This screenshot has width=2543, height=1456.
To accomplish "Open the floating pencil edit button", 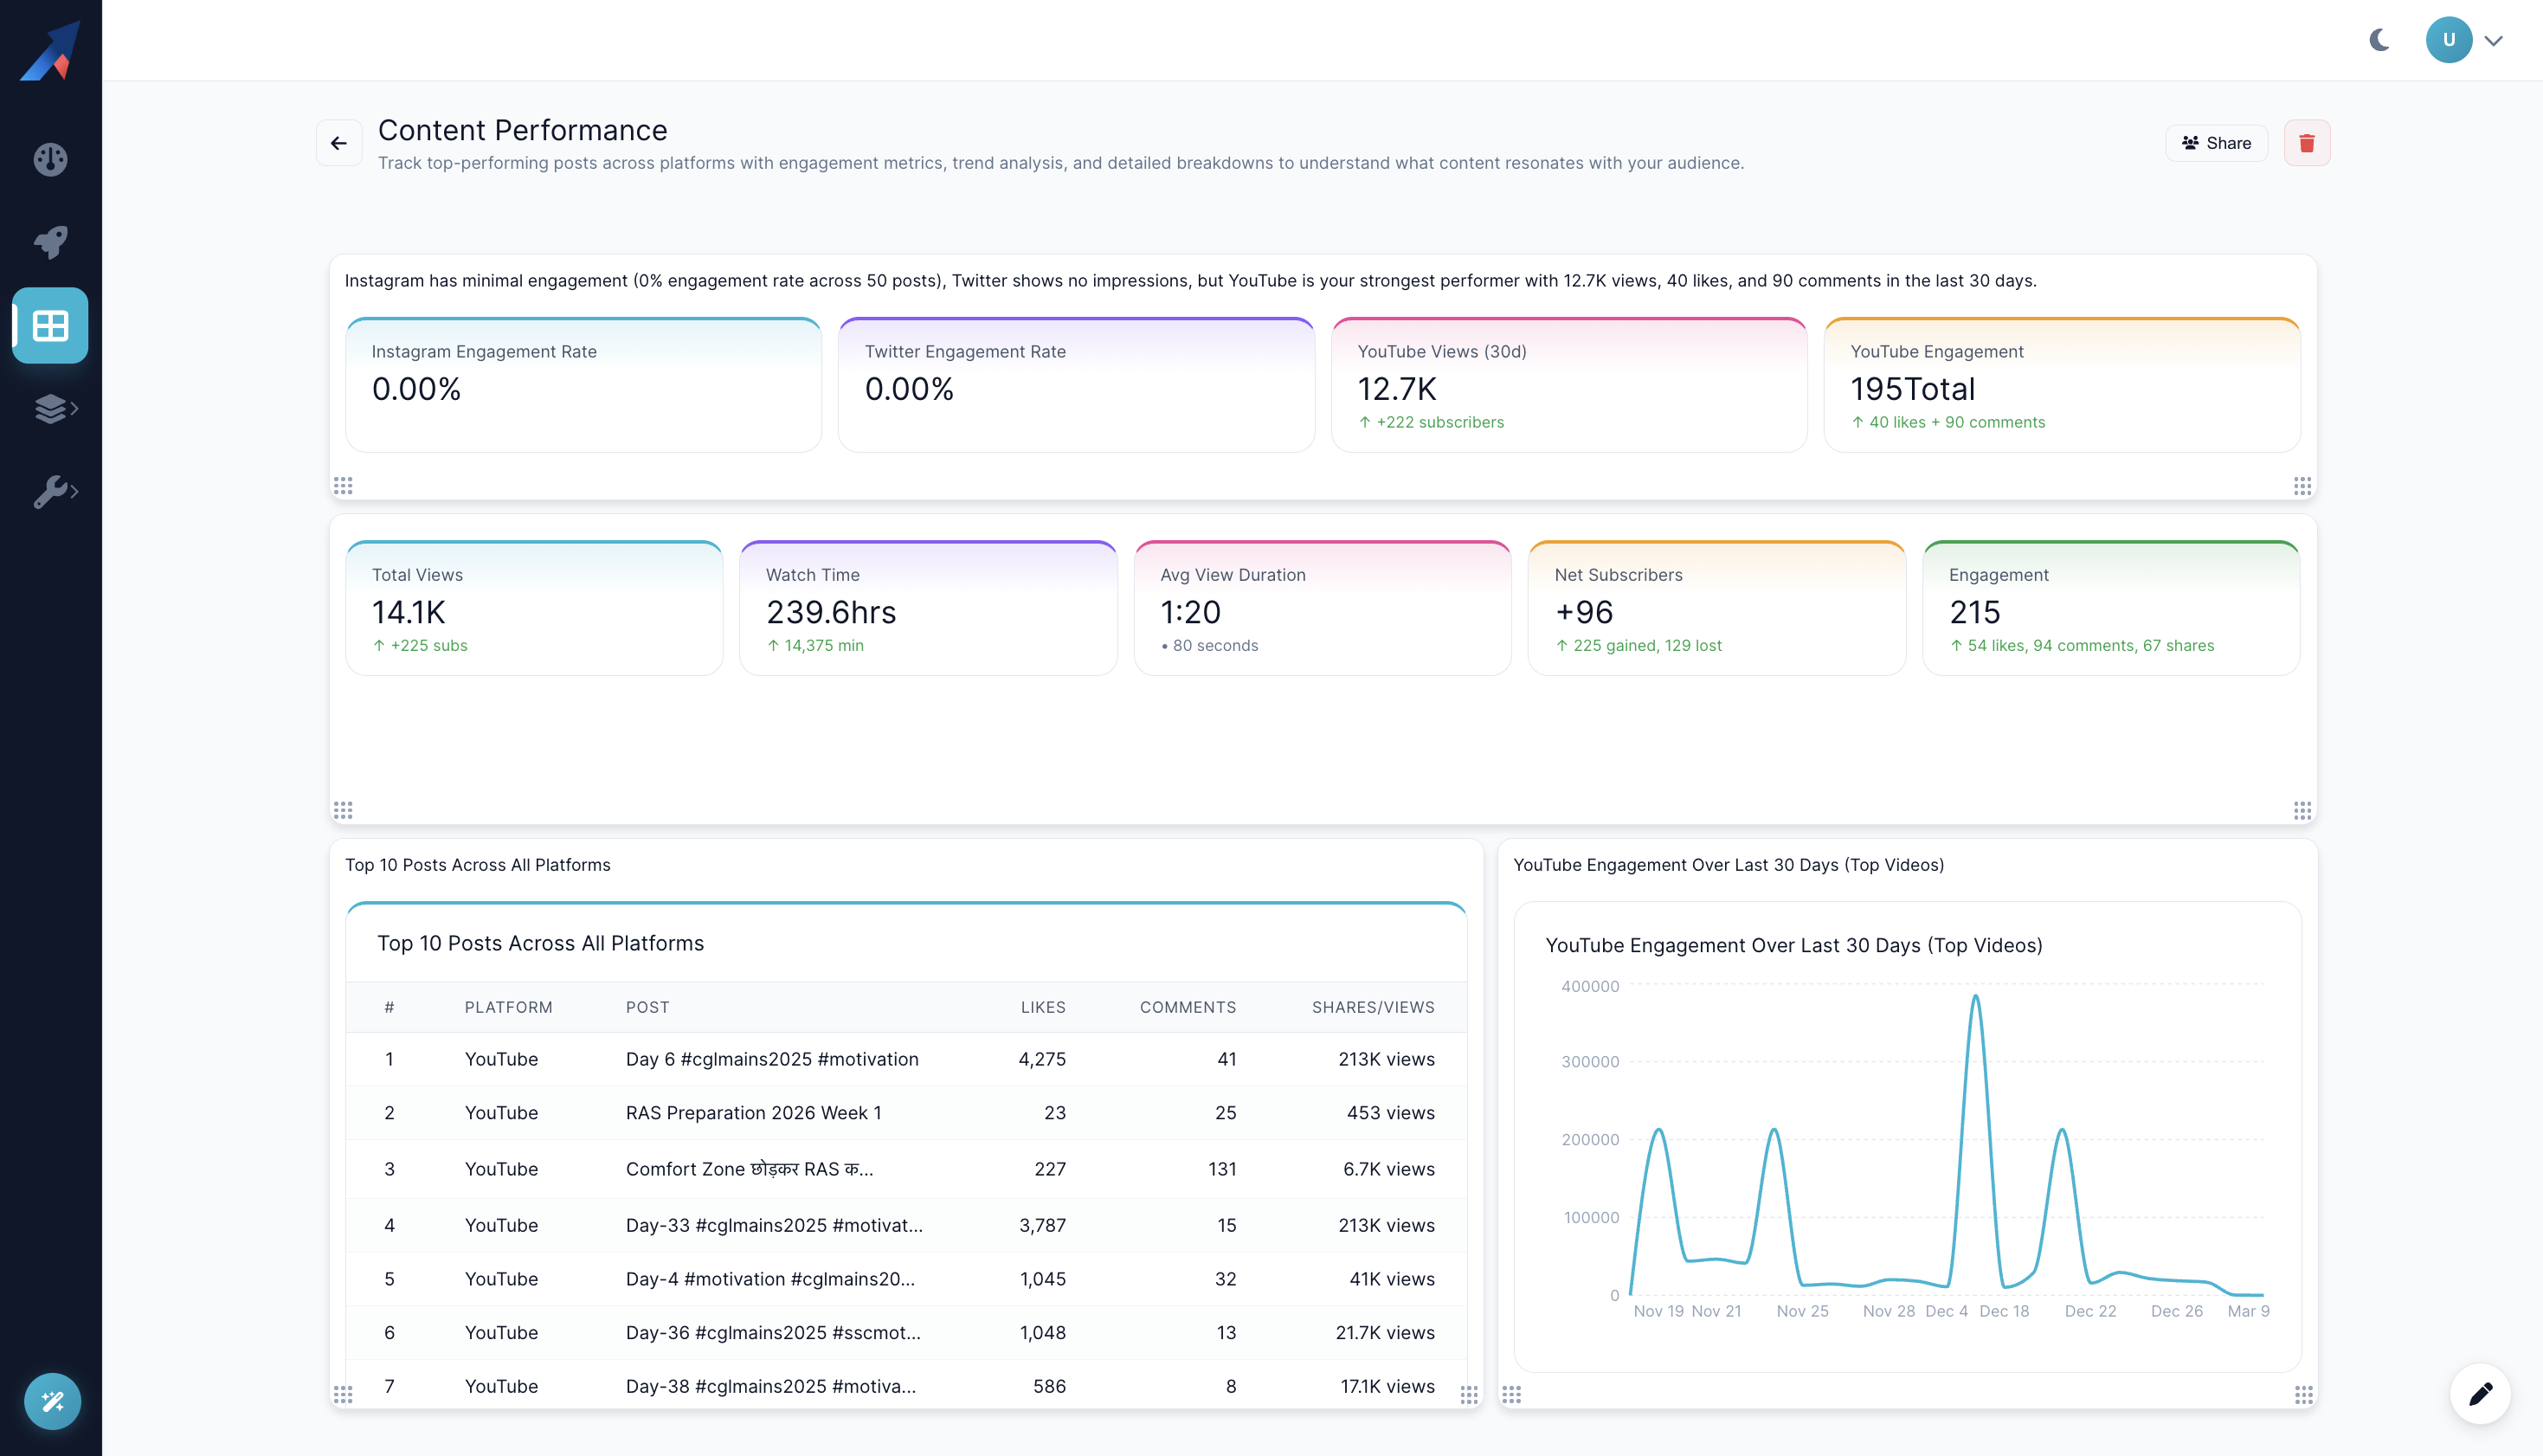I will click(2482, 1393).
